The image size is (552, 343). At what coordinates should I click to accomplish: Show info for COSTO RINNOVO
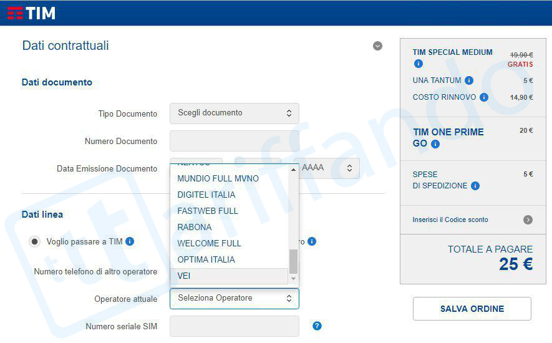[x=484, y=97]
